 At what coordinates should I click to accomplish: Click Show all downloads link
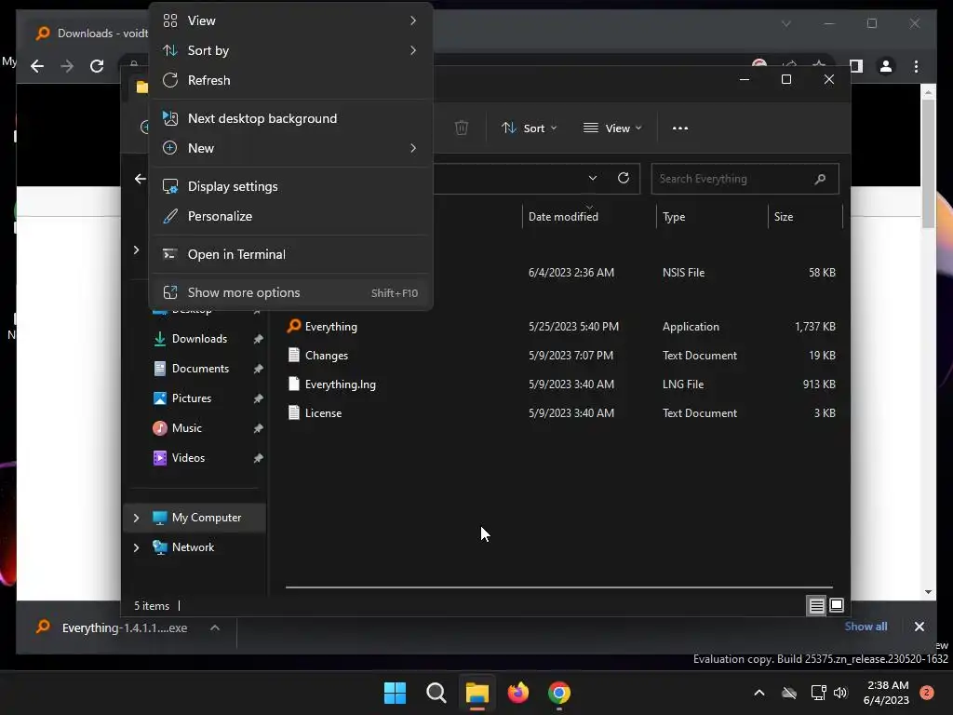coord(866,627)
